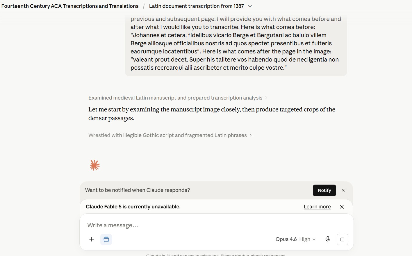
Task: Open the conversation title dropdown chevron
Action: coord(250,6)
